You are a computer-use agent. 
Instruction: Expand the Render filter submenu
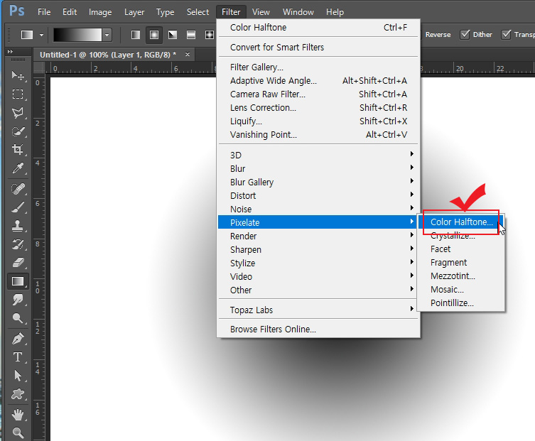click(x=319, y=236)
